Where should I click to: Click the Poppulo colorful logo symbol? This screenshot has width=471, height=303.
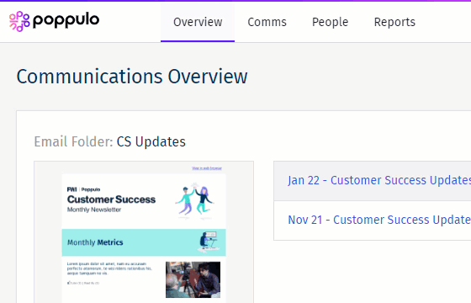tap(19, 21)
